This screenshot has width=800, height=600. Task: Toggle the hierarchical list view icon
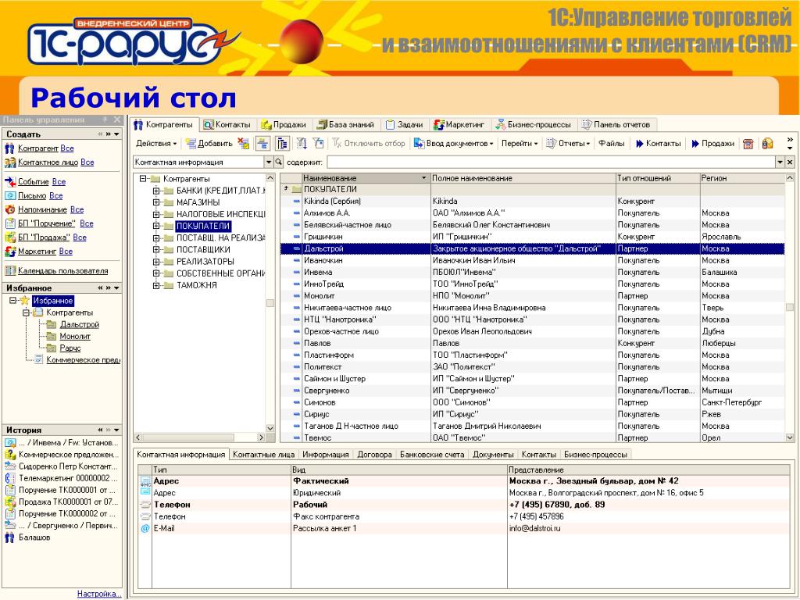click(x=262, y=144)
